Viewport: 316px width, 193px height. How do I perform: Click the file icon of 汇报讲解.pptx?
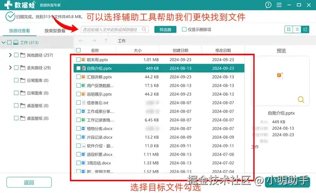tap(83, 77)
